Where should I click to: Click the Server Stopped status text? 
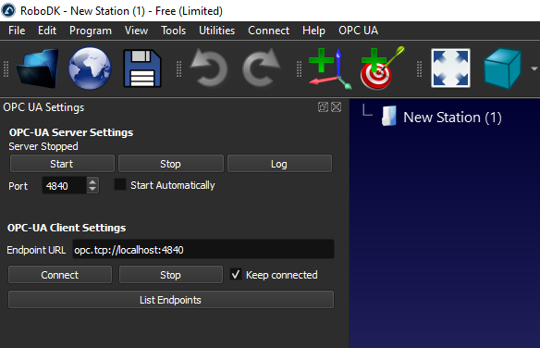tap(43, 146)
